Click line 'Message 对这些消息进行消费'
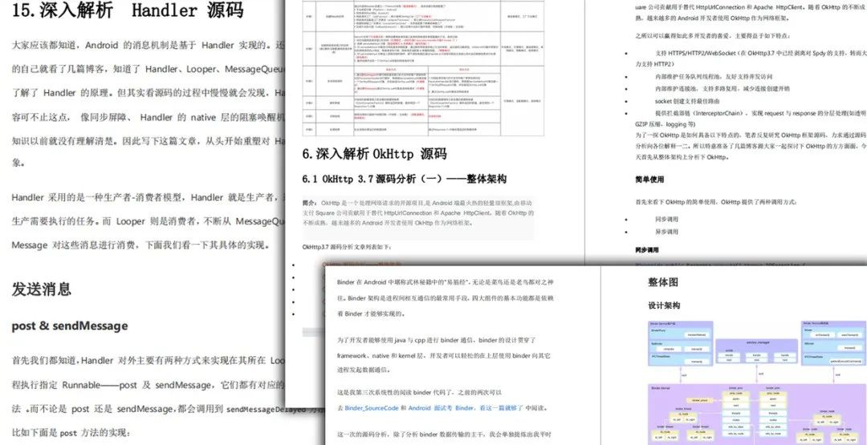Screen dimensions: 867x445 tap(140, 245)
